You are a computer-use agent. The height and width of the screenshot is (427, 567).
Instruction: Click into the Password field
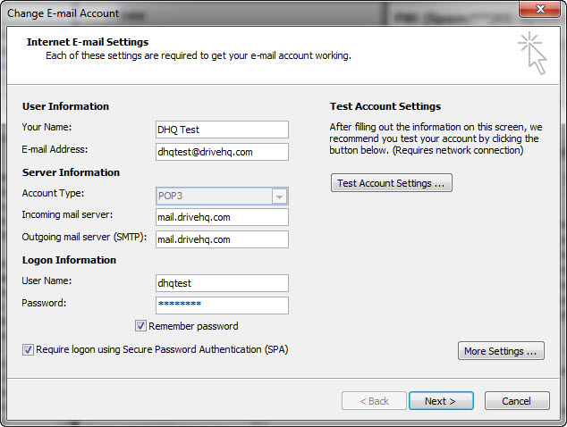(x=222, y=305)
